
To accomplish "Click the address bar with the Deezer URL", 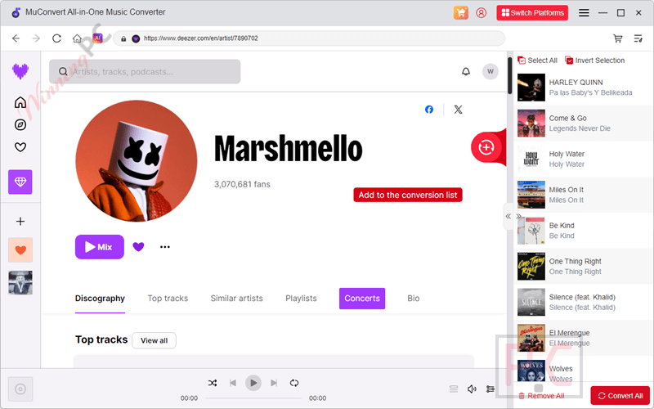I will pos(309,38).
